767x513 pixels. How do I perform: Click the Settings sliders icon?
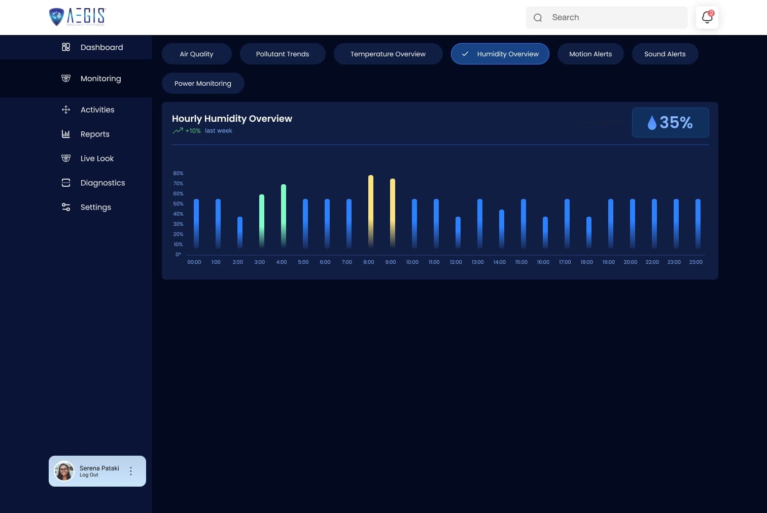pos(66,207)
